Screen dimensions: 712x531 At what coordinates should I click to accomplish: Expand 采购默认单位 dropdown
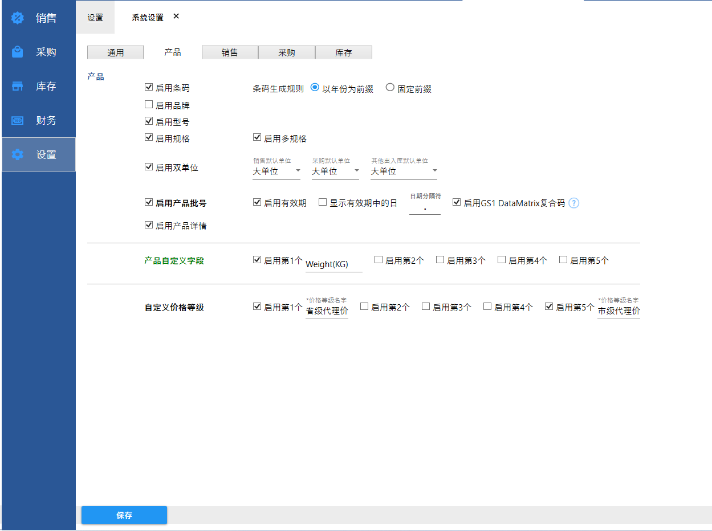pos(336,171)
